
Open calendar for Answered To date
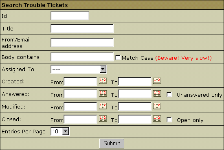click(157, 93)
